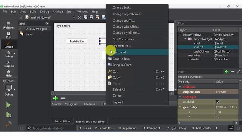Add a connection with green plus in signals editor

click(56, 98)
